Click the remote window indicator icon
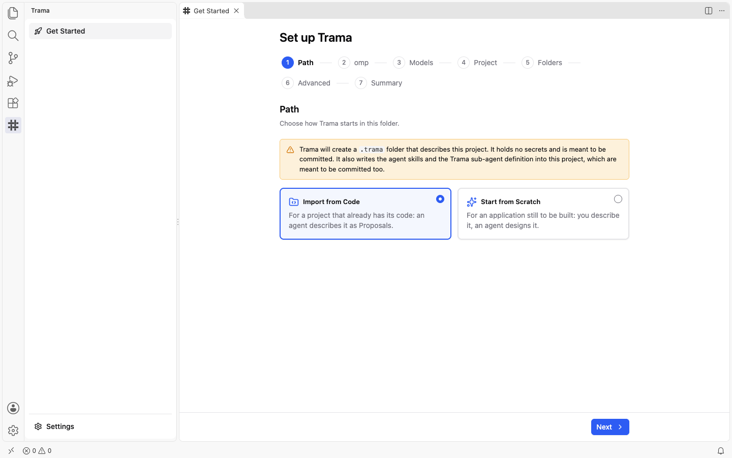The width and height of the screenshot is (732, 458). click(x=11, y=450)
